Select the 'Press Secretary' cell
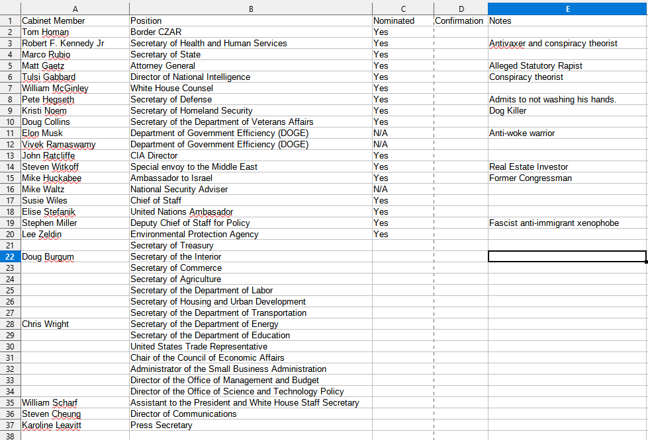The height and width of the screenshot is (440, 648). click(x=250, y=425)
